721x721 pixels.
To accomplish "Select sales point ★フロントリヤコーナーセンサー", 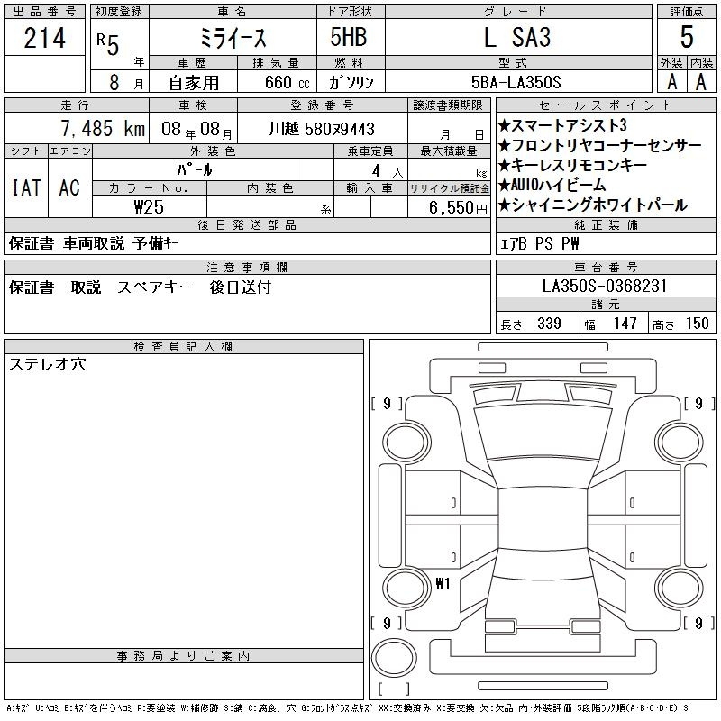I will (599, 145).
